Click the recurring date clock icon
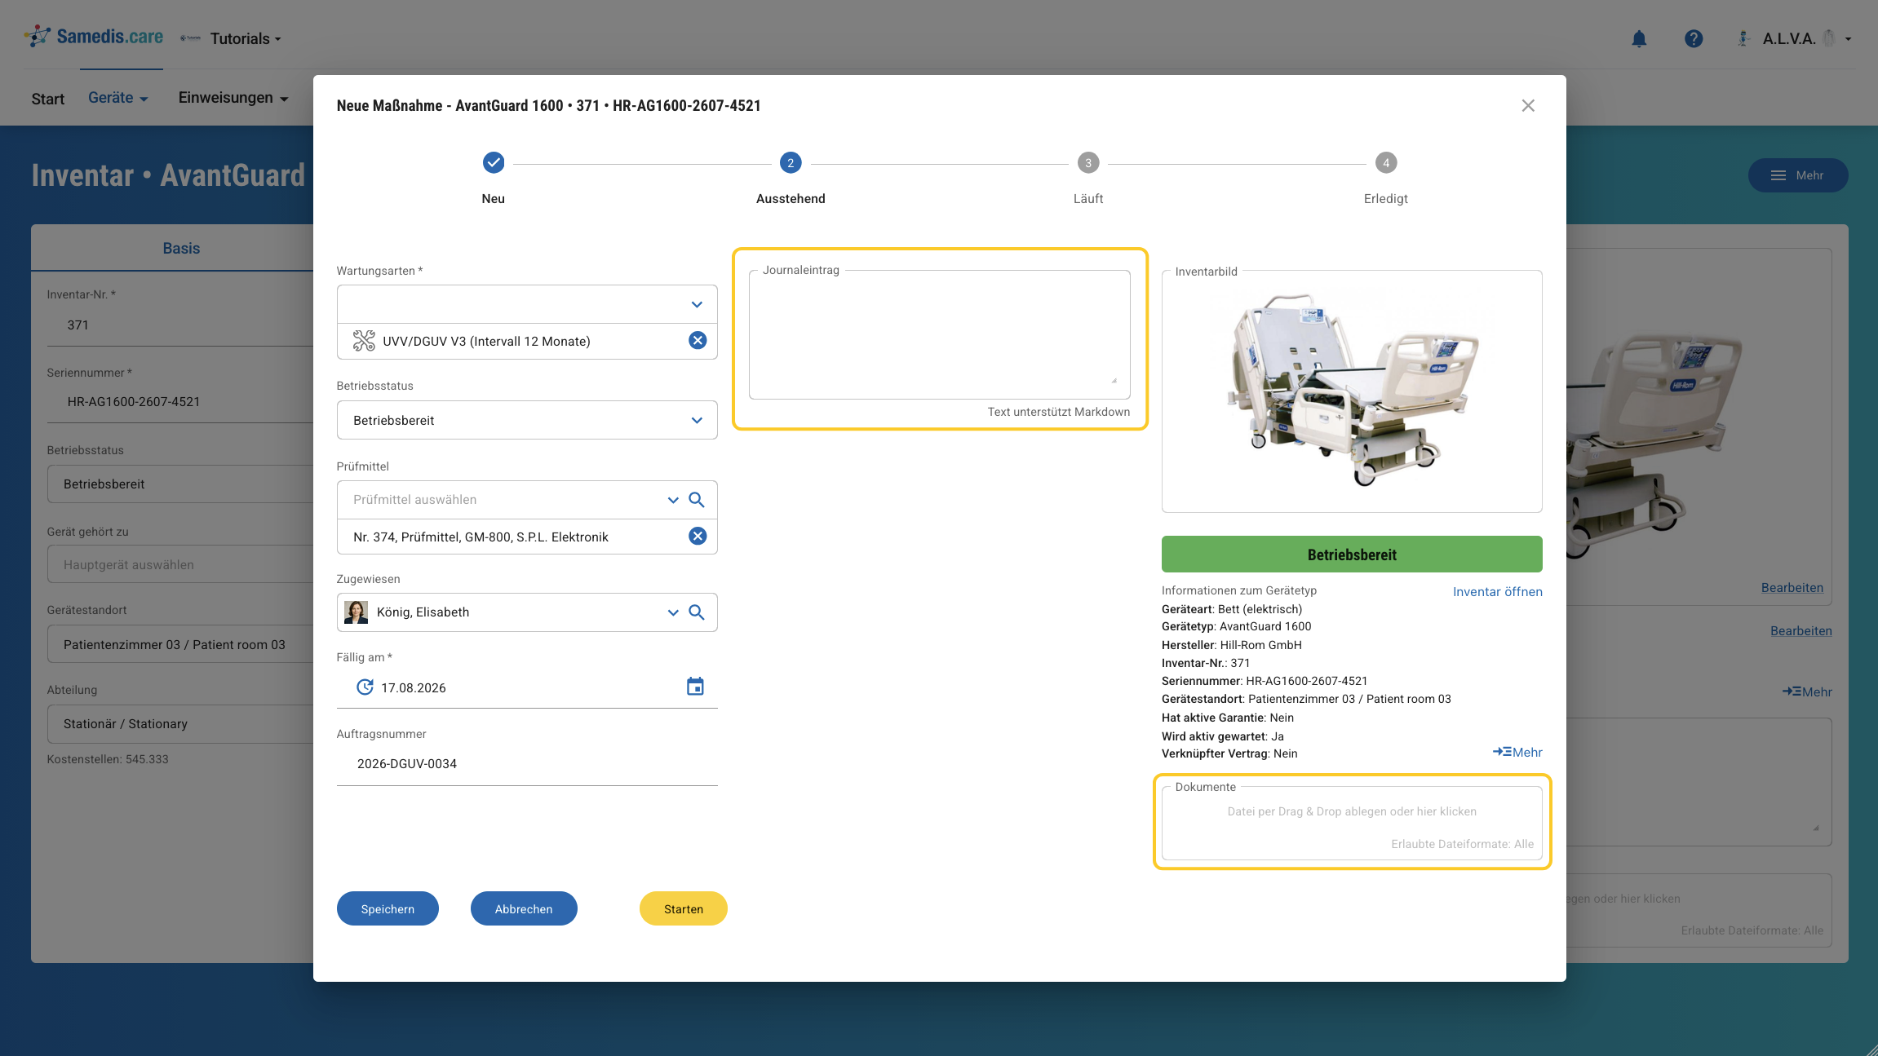Screen dimensions: 1878x1056 coord(365,687)
